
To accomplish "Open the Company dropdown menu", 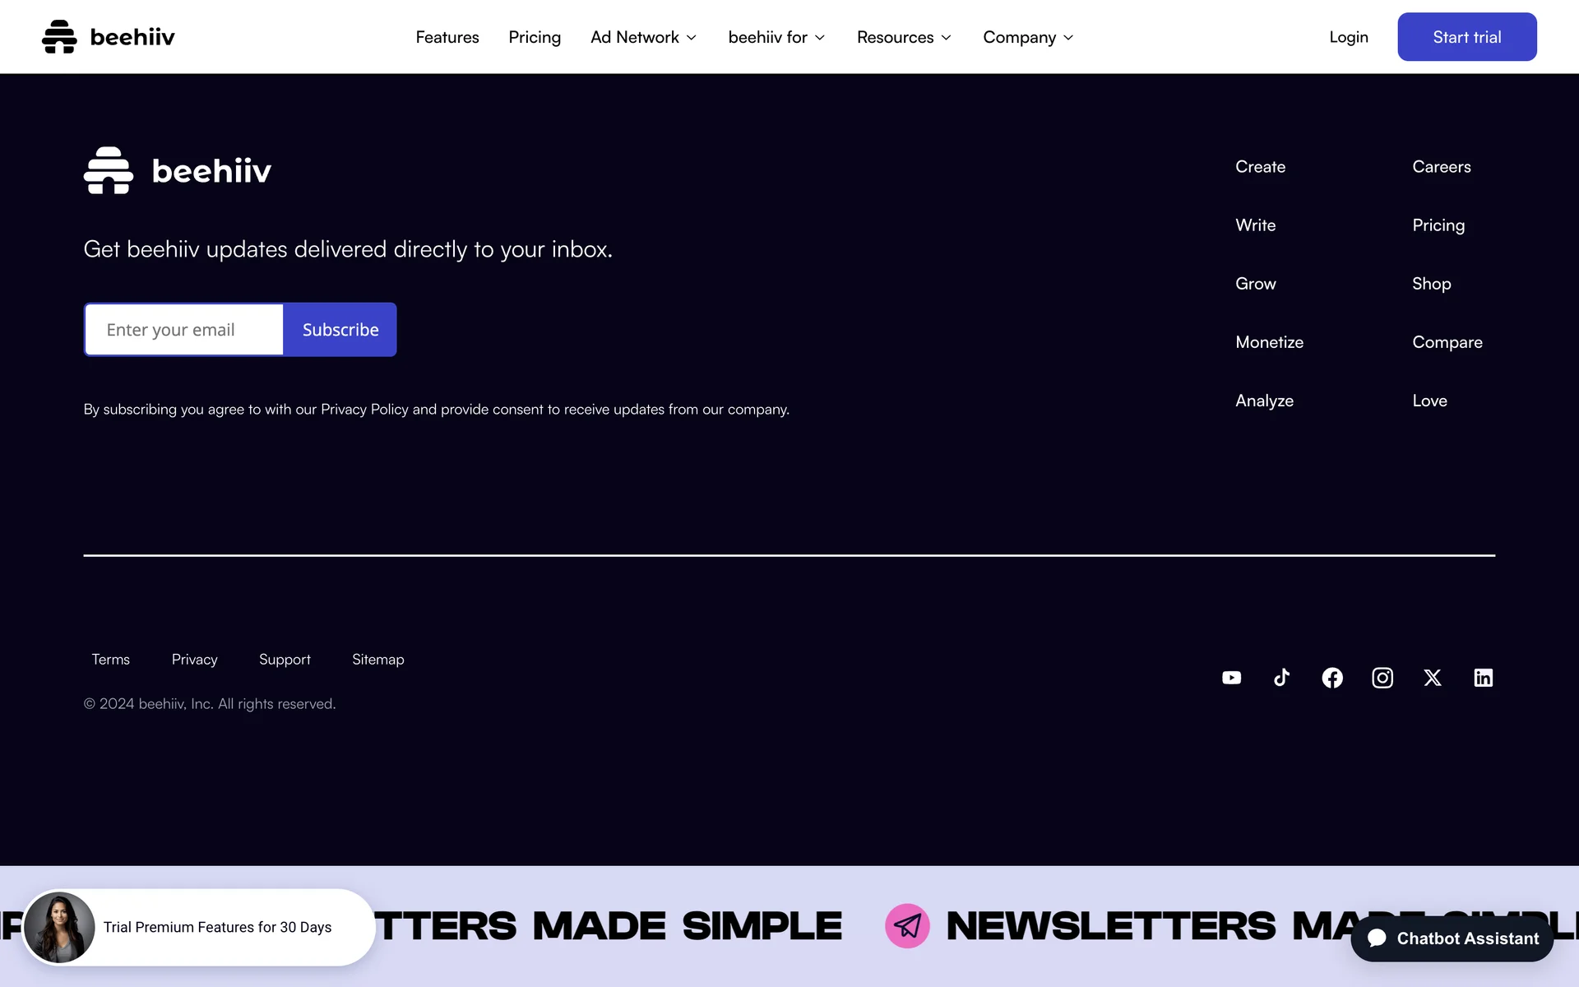I will pos(1028,37).
